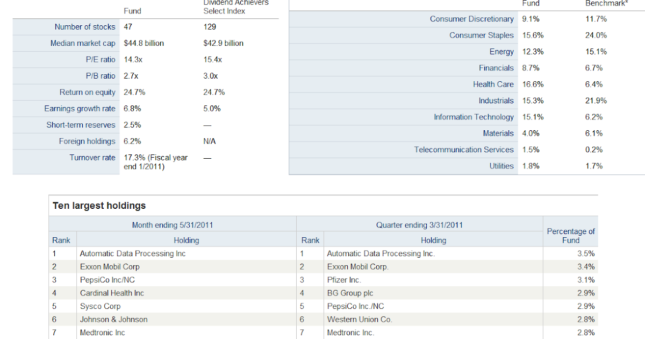
Task: Click the "P/B ratio" label
Action: coord(101,76)
